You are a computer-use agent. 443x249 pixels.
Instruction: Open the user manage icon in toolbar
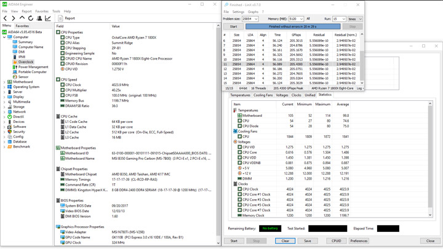point(39,18)
